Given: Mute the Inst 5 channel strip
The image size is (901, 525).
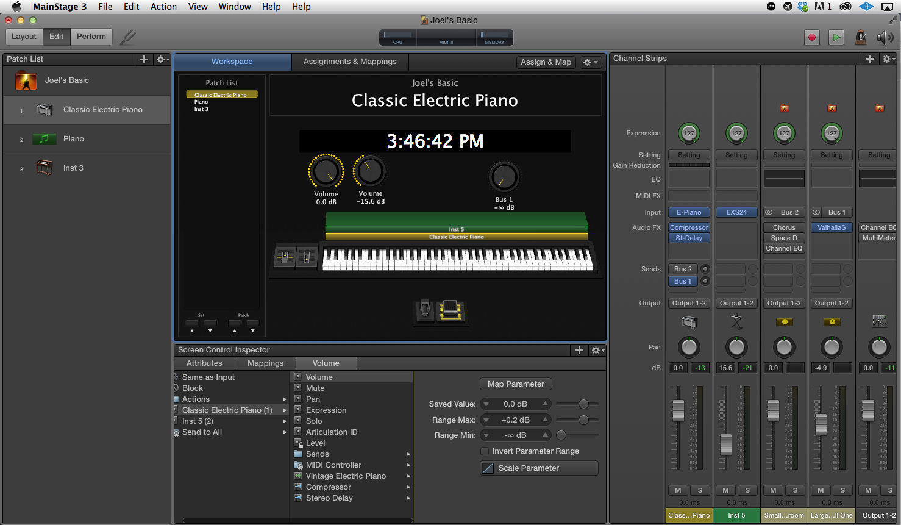Looking at the screenshot, I should coord(725,490).
